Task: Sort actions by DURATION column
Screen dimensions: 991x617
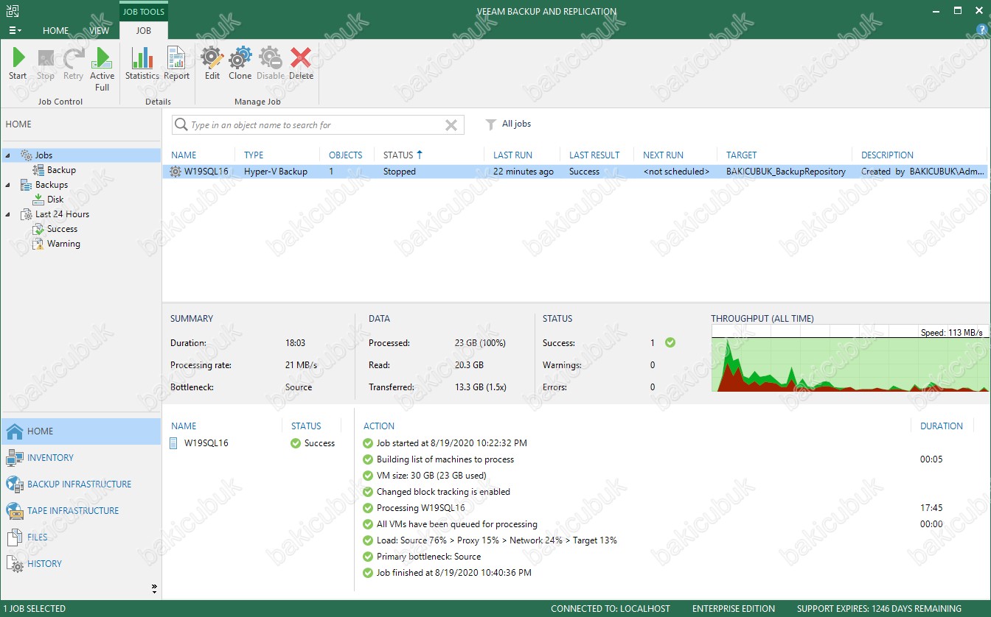Action: [x=942, y=426]
